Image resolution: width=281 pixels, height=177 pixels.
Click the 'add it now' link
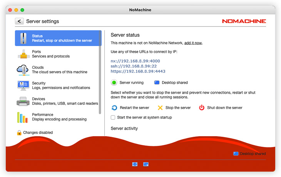click(193, 43)
